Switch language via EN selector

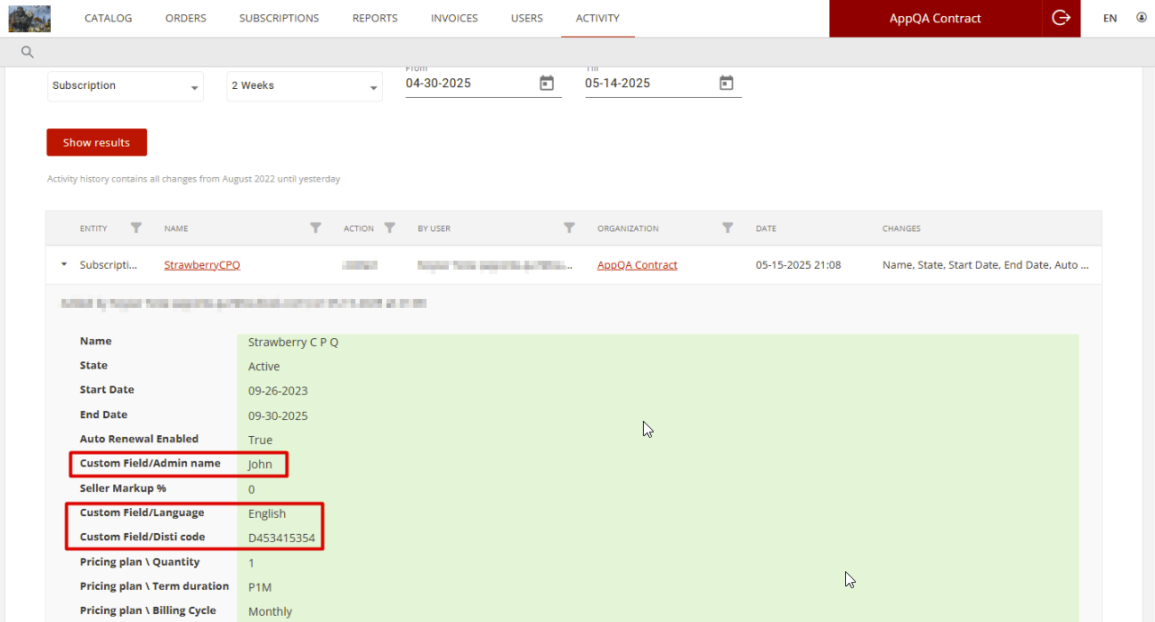[1110, 18]
